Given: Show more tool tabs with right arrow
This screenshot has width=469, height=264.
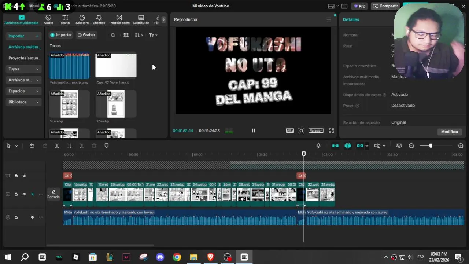Looking at the screenshot, I should tap(163, 20).
